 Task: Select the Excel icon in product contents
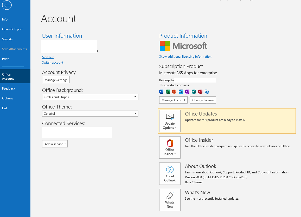coord(168,92)
